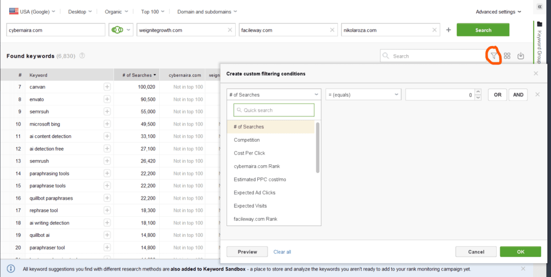Expand the = (equals) condition dropdown

[x=363, y=94]
